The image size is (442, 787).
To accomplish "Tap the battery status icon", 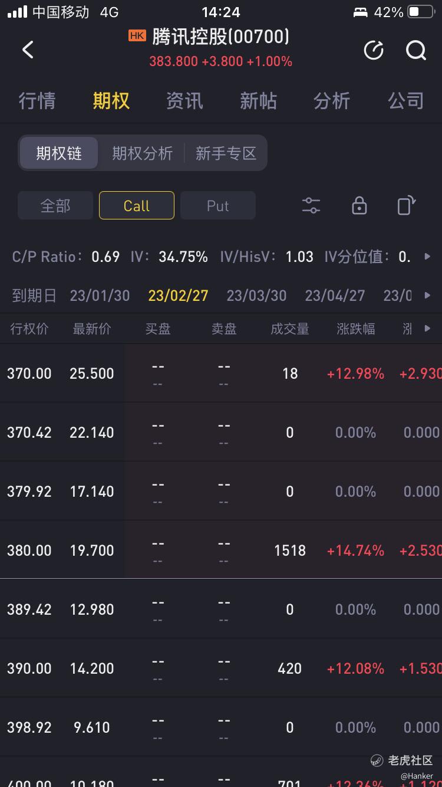I will 421,12.
